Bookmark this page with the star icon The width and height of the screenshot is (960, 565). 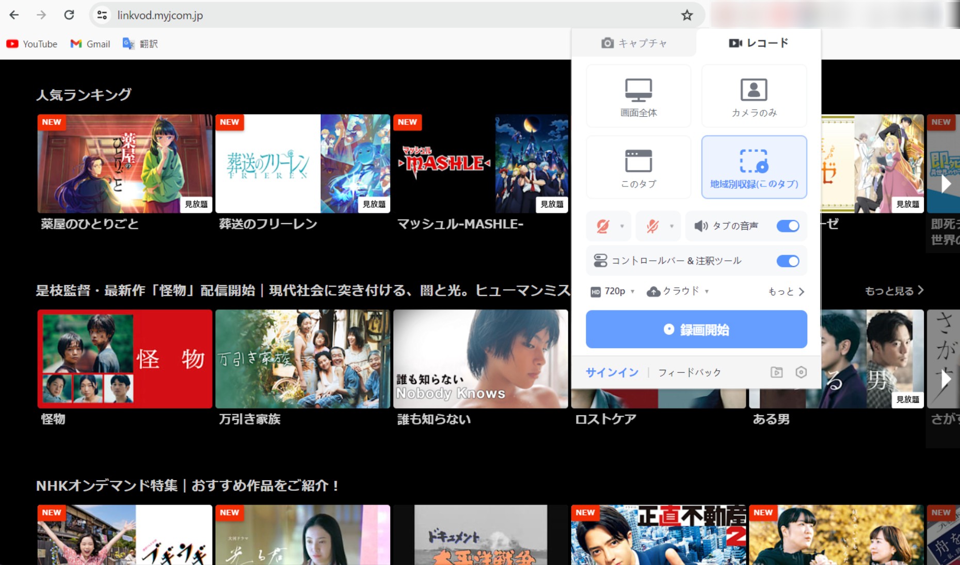[x=687, y=15]
